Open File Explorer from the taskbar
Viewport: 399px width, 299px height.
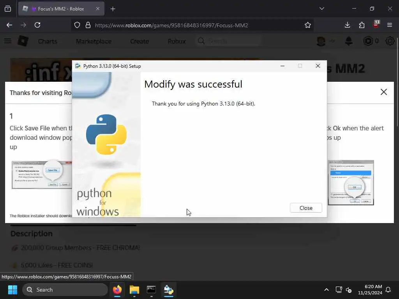[134, 290]
